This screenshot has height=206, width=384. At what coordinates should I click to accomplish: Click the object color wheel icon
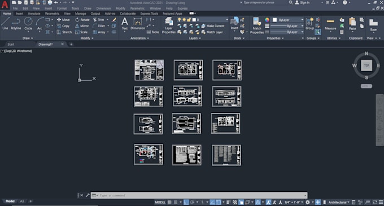coord(267,20)
